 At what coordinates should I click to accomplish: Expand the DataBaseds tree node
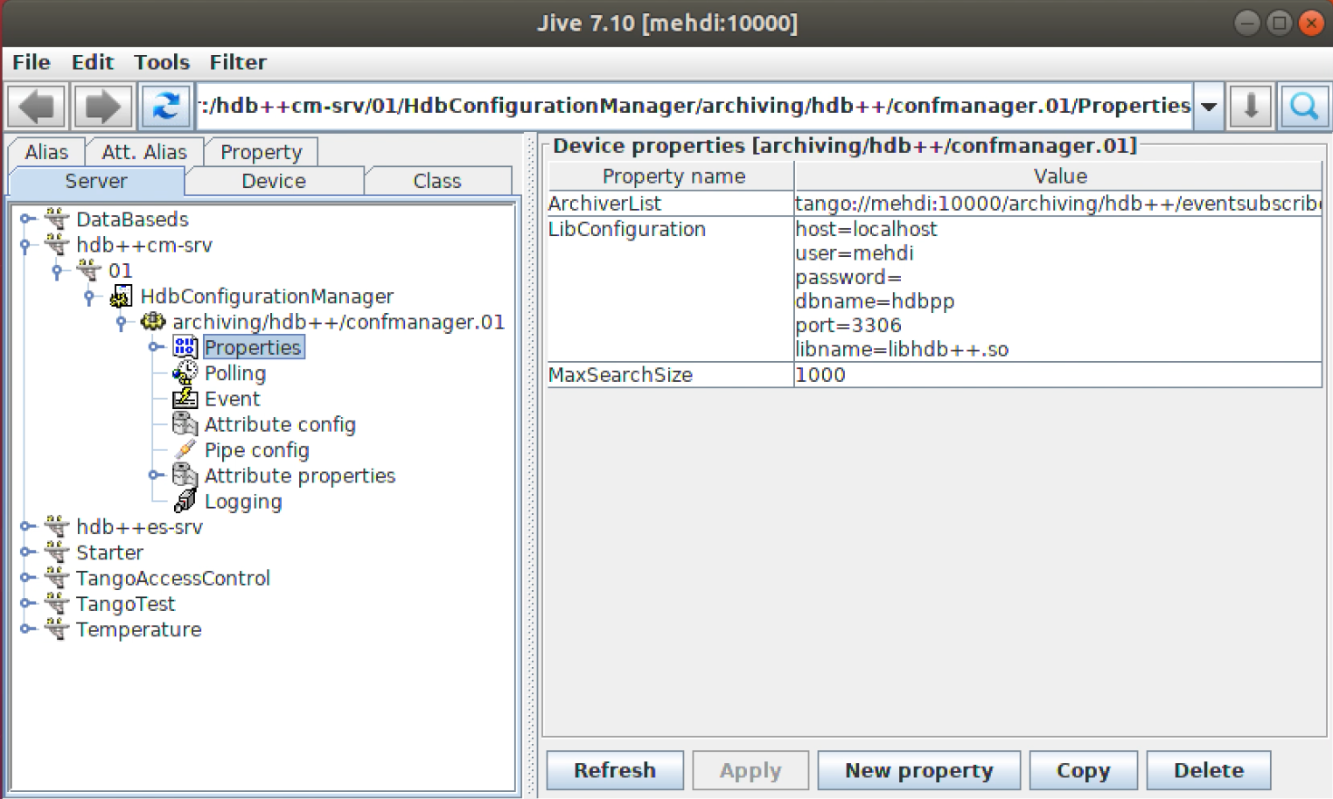26,219
